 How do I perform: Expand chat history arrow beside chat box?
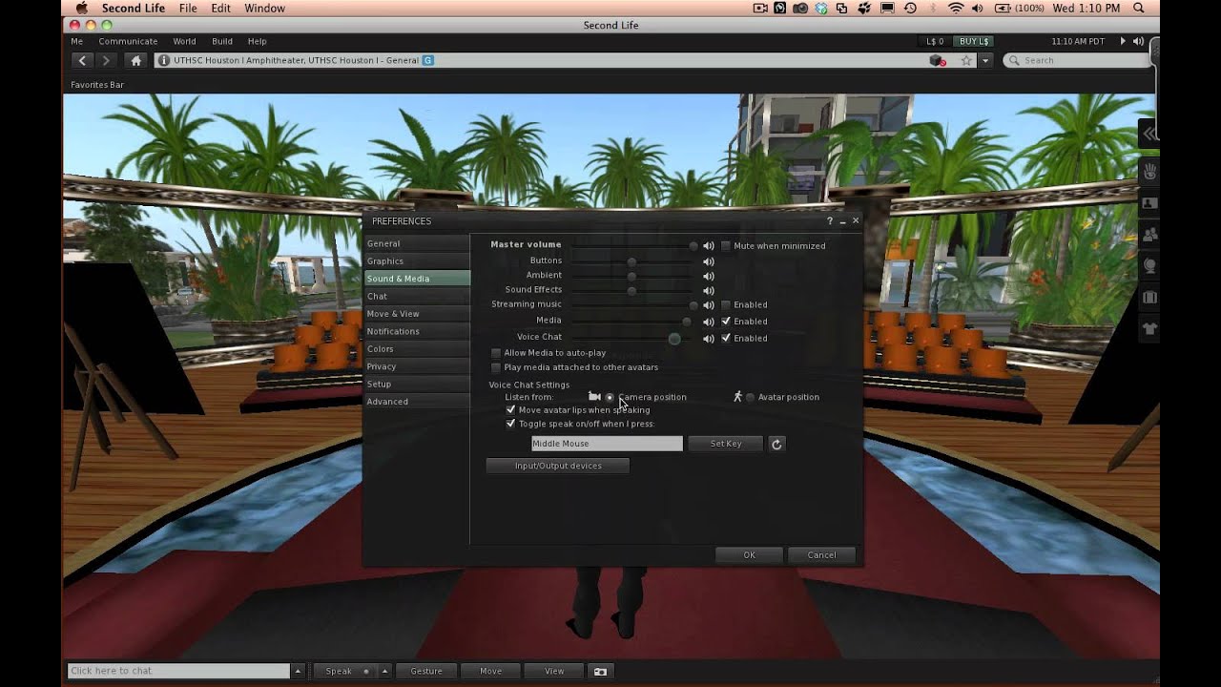click(299, 671)
